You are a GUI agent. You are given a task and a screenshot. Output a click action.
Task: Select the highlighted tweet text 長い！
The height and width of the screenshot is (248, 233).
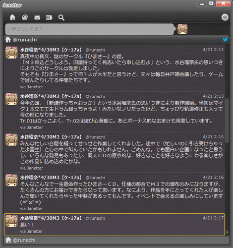[x=27, y=225]
